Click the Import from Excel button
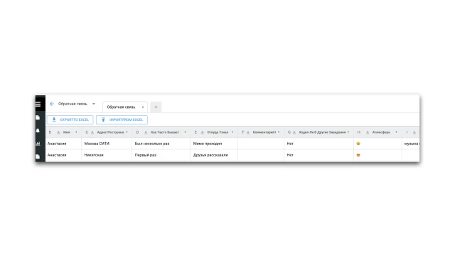Screen dimensions: 455x256 (122, 119)
